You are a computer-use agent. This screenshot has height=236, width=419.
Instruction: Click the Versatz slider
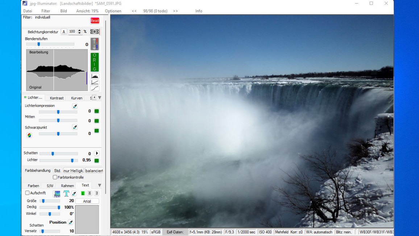coord(50,231)
